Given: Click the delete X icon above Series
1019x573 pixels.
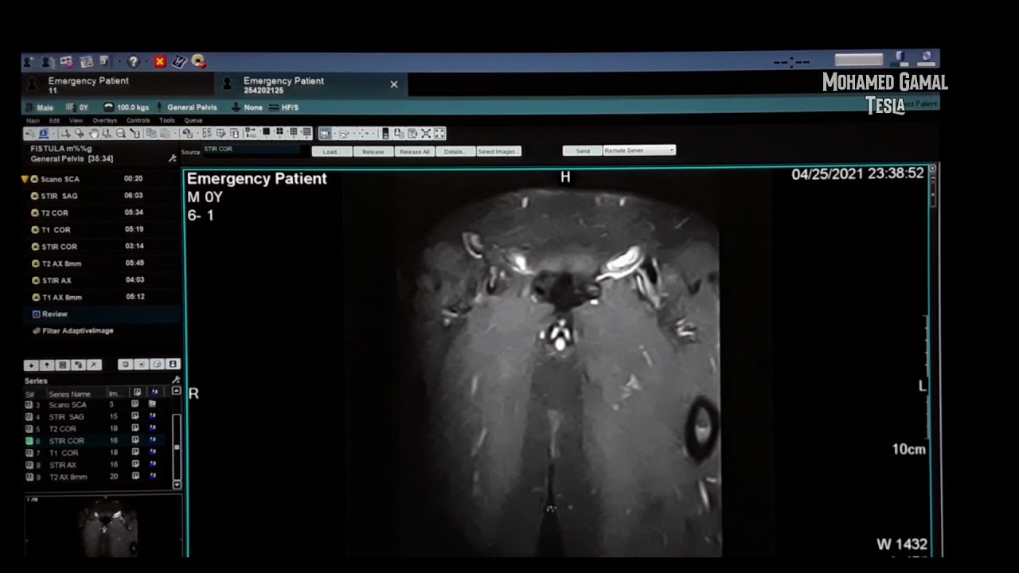Looking at the screenshot, I should coord(94,364).
